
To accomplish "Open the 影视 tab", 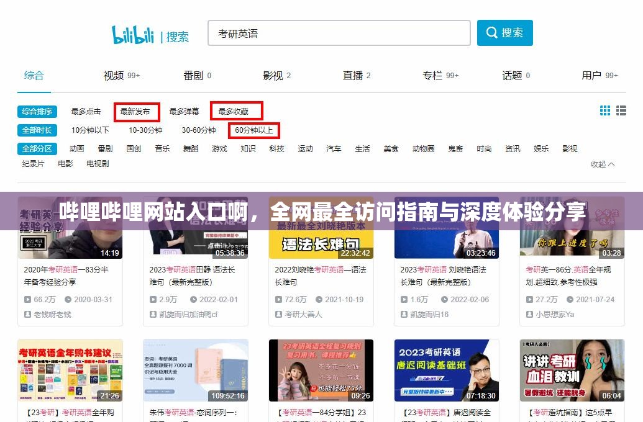I will (277, 75).
